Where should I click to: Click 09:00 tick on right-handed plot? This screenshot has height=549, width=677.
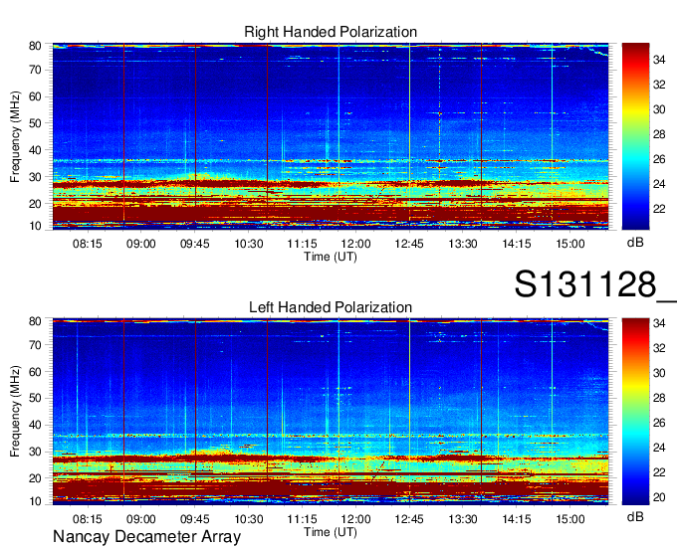(x=140, y=244)
